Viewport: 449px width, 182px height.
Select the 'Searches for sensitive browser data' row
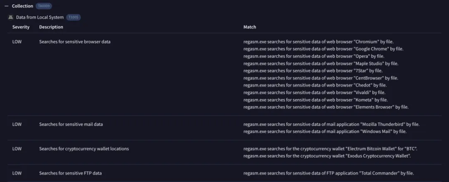pyautogui.click(x=75, y=42)
